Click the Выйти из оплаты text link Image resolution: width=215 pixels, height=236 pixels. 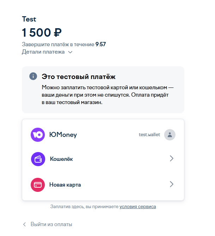tap(51, 224)
